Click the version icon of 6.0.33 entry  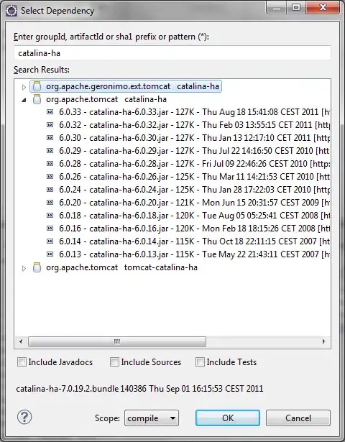click(x=50, y=112)
